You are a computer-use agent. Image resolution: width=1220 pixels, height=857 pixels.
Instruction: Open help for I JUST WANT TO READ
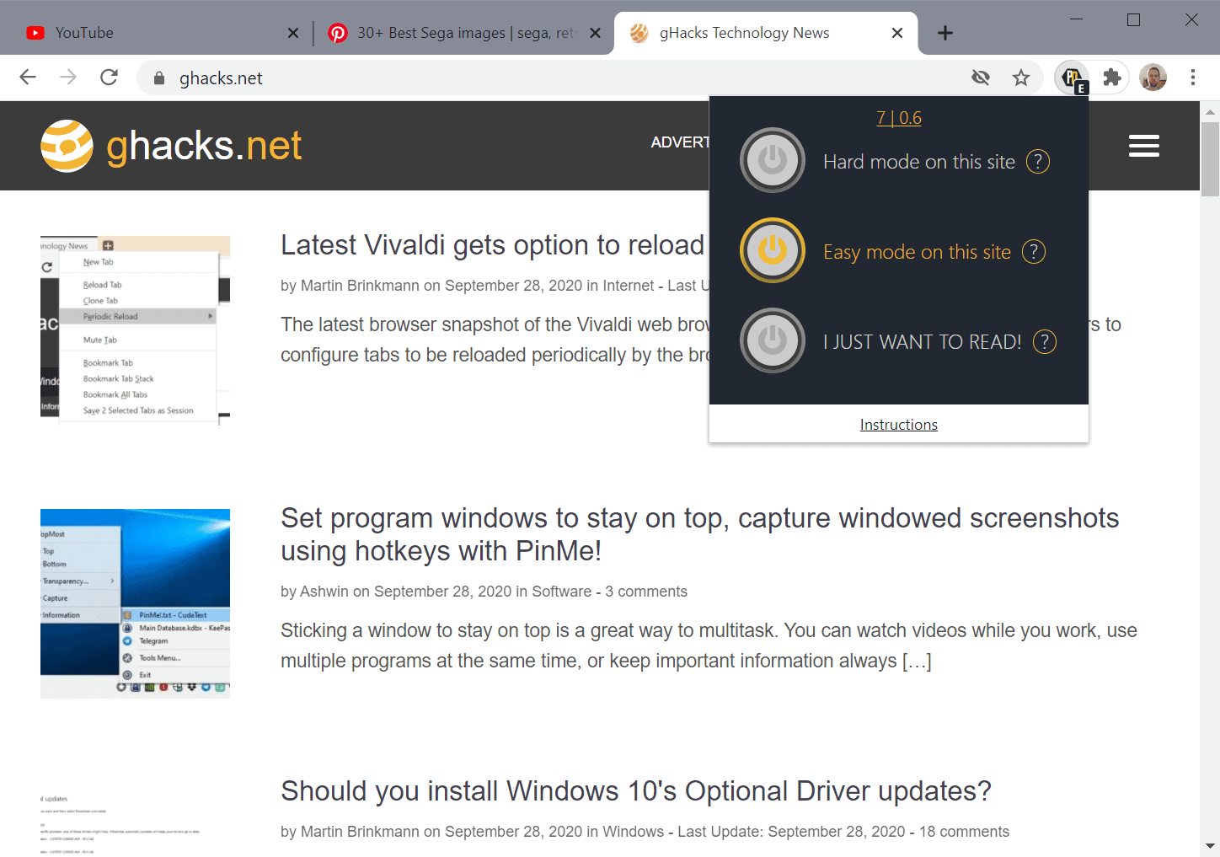1045,341
